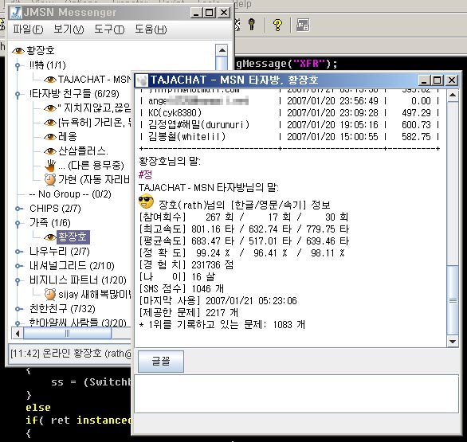This screenshot has height=442, width=467.
Task: Click the 김정엽#해밀(durunuri) row
Action: click(x=289, y=125)
